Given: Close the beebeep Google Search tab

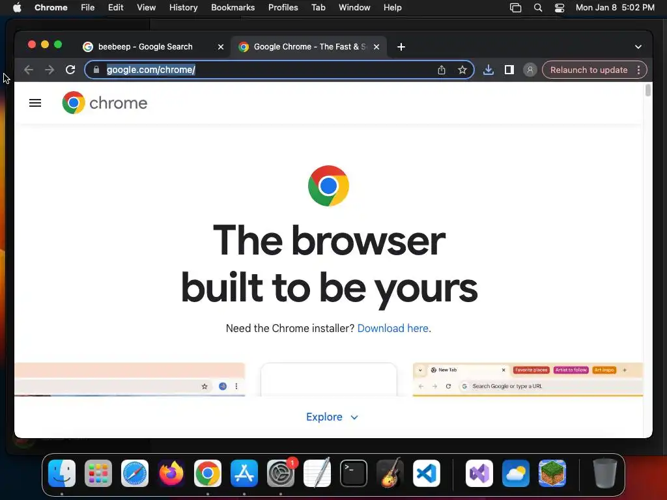Looking at the screenshot, I should pyautogui.click(x=221, y=47).
